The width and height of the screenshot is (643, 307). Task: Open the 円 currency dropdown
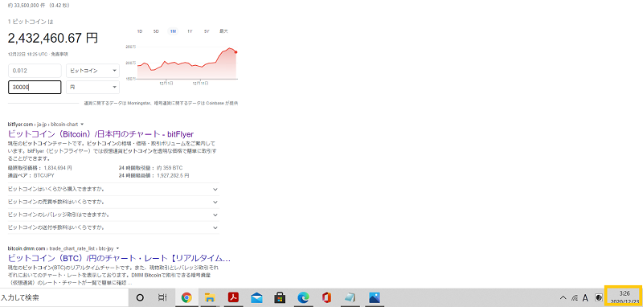point(92,88)
